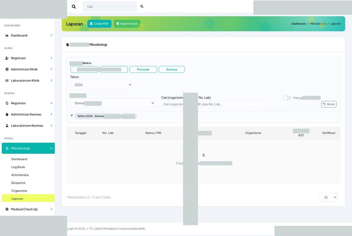Click the Mikrobiologi microscope icon
Screen dimensions: 352x236
coord(7,148)
